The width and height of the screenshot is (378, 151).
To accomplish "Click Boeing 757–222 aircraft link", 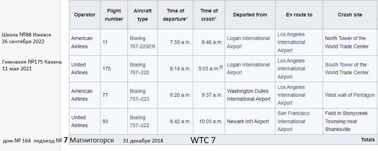I will 140,121.
